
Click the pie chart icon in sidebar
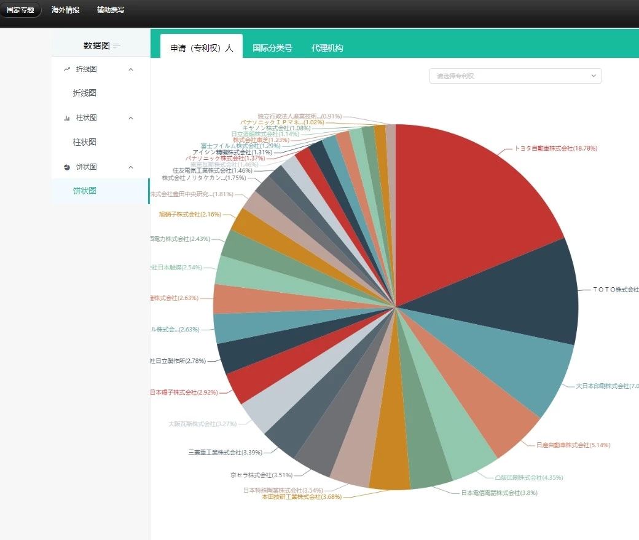pos(67,167)
